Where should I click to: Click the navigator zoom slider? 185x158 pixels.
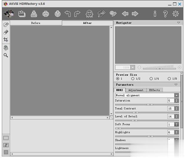click(159, 69)
